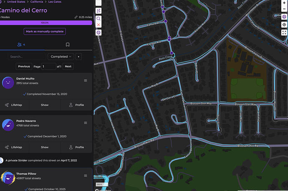Click the globe map style icon
288x191 pixels.
[x=99, y=33]
